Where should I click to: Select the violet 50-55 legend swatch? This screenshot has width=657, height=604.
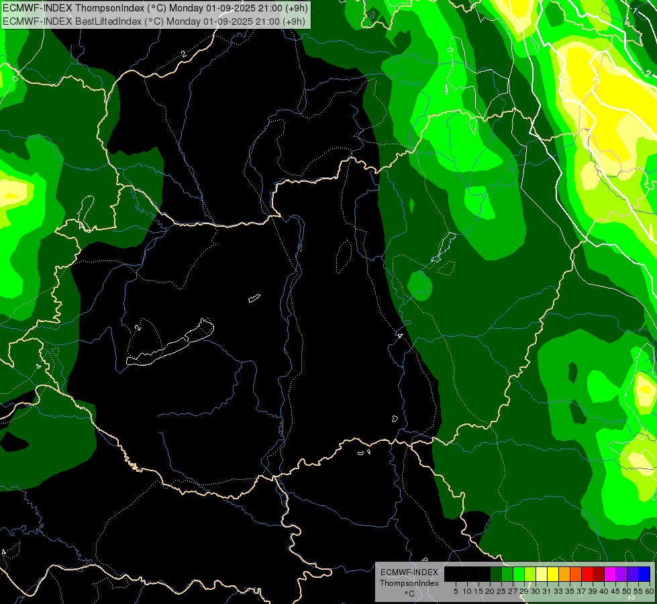633,574
